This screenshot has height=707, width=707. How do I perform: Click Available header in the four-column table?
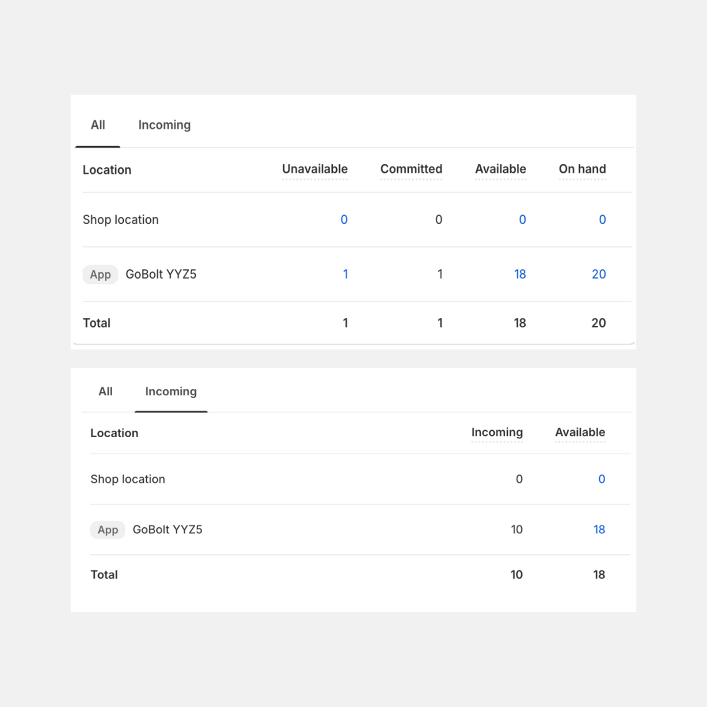(x=500, y=169)
